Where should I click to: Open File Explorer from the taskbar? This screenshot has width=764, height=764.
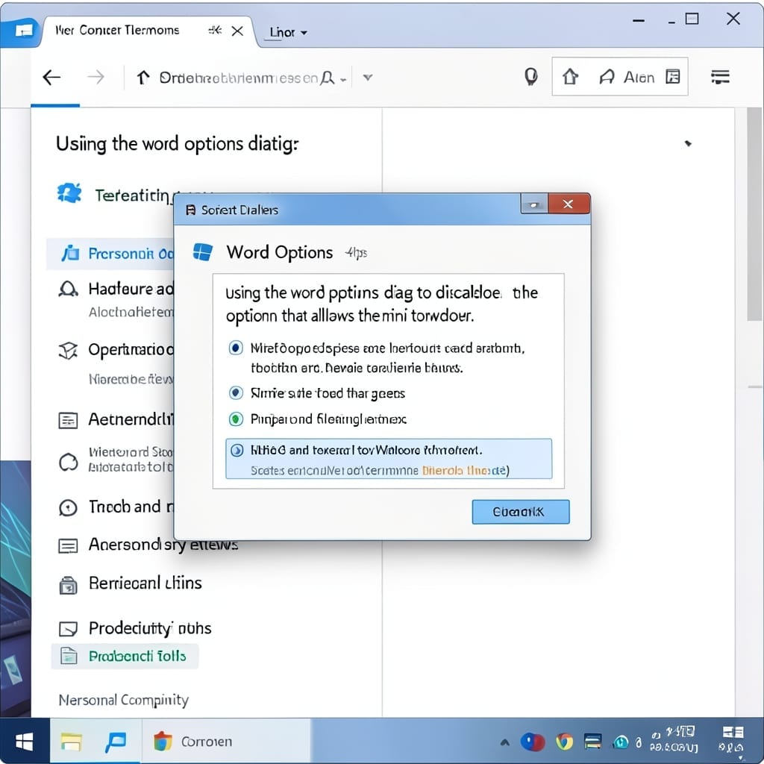coord(72,742)
